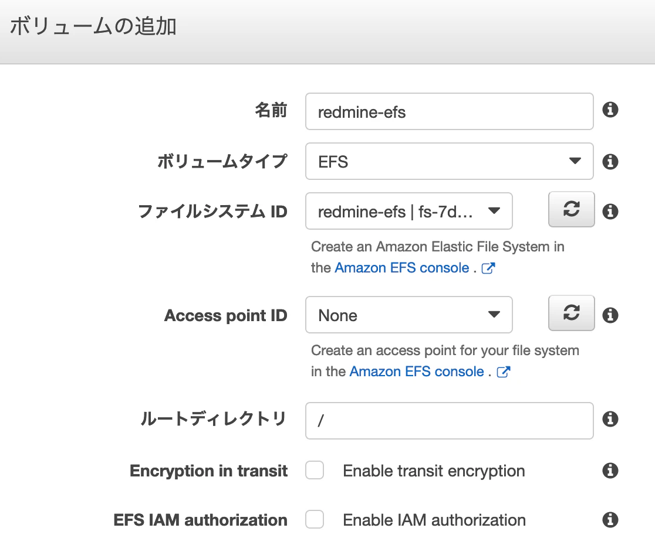
Task: Open info icon for ファイルシステム ID
Action: tap(610, 211)
